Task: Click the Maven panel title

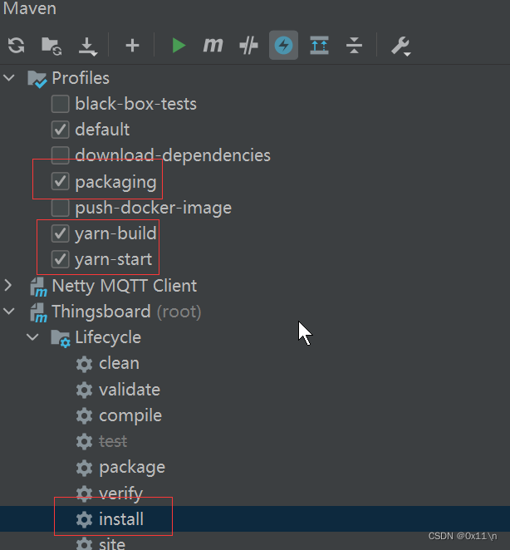Action: click(30, 8)
